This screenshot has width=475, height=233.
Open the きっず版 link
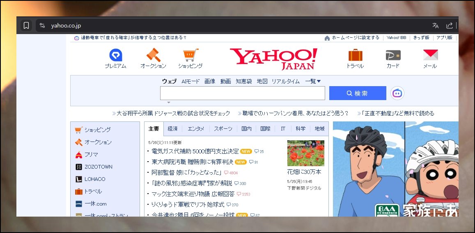point(421,38)
